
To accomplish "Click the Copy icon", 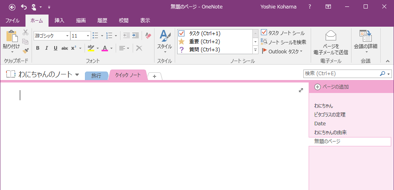I will coord(25,41).
